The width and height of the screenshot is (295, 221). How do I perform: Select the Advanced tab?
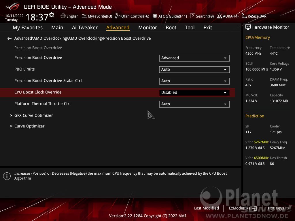pyautogui.click(x=118, y=28)
